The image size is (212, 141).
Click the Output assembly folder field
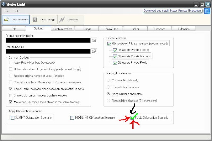[48, 40]
